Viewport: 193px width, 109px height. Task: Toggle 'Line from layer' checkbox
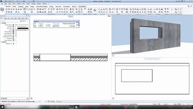click(16, 34)
